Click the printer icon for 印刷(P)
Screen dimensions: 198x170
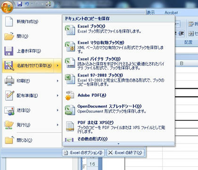(x=9, y=81)
